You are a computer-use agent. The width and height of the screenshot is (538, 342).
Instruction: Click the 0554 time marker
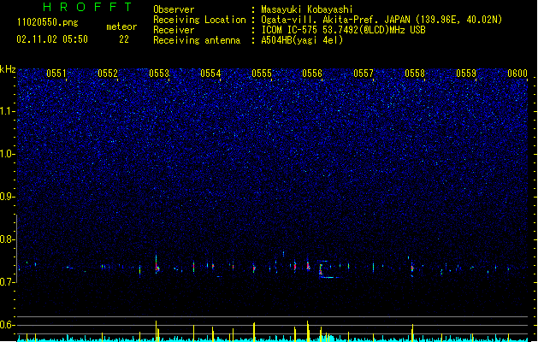click(x=210, y=74)
